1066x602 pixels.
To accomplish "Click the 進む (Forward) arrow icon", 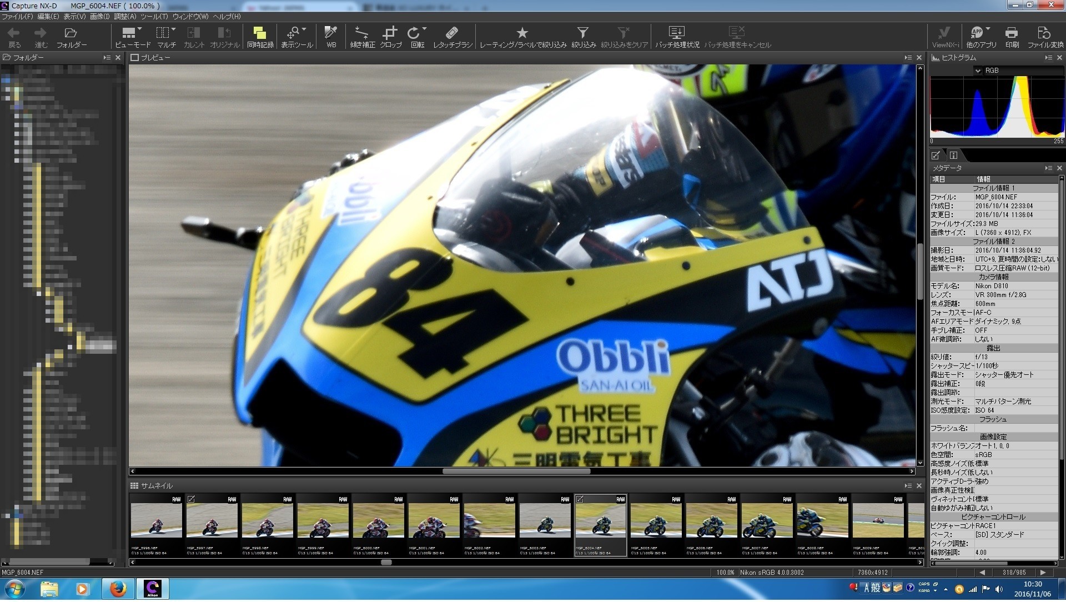I will [41, 33].
